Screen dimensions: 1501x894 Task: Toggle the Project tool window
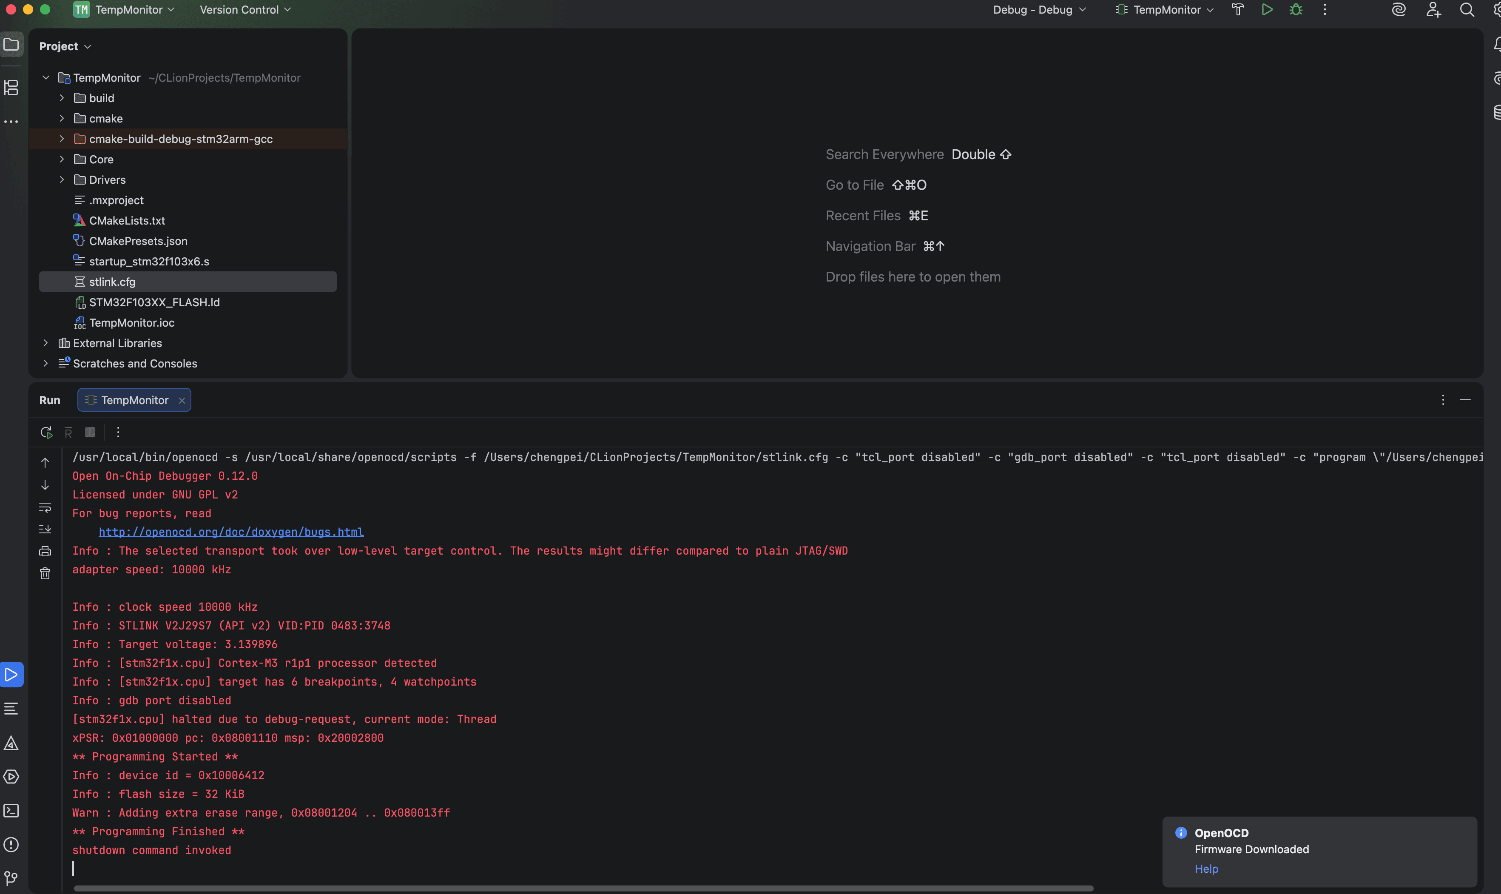11,45
